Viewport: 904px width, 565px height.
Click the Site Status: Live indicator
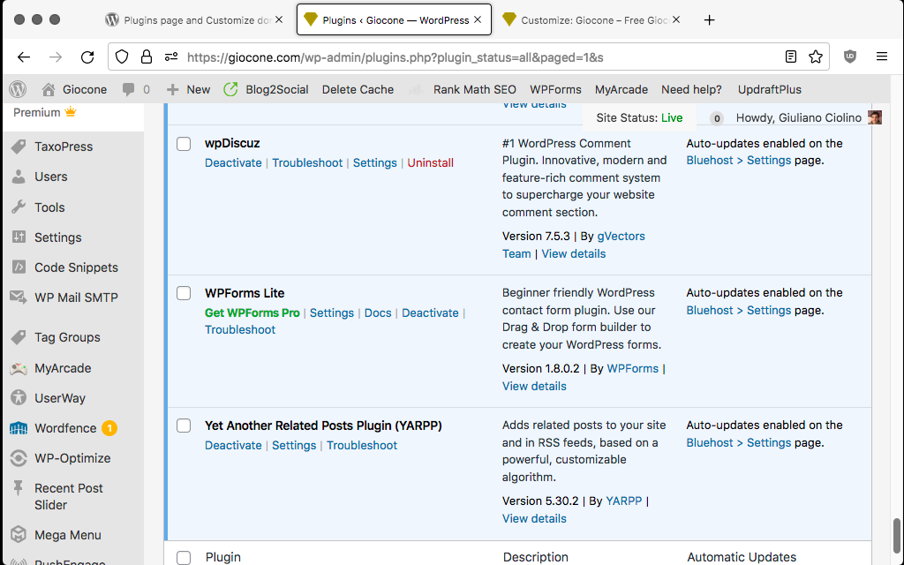pos(639,117)
